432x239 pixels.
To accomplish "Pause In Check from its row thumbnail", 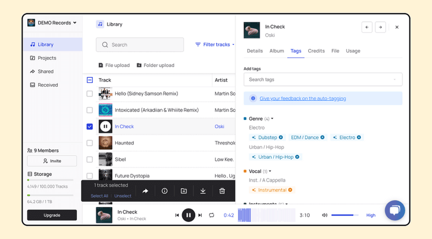I will tap(105, 126).
